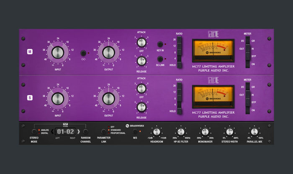The height and width of the screenshot is (174, 293).
Task: Switch the S channel ON
Action: [x=248, y=110]
